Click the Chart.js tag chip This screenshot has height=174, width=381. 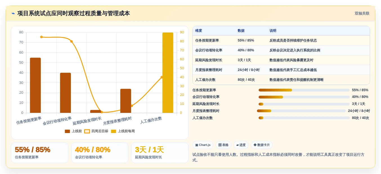[203, 145]
